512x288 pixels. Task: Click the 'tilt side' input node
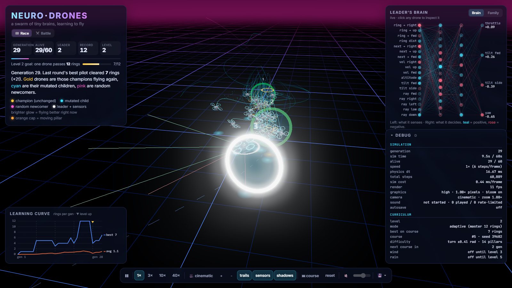tap(420, 88)
